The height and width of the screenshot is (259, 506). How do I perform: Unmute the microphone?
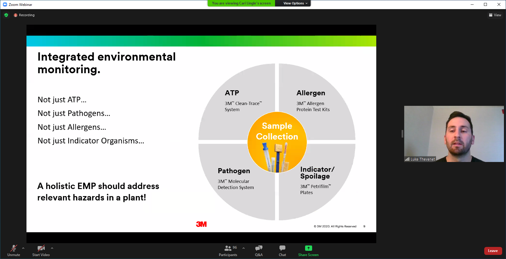pos(14,251)
